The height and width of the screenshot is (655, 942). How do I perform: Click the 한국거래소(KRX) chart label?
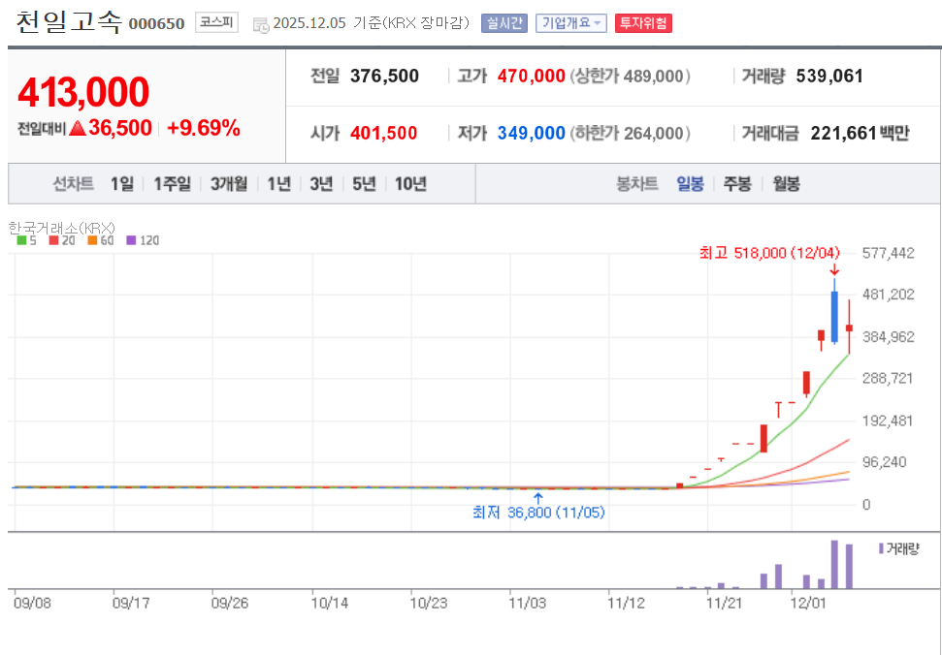[x=62, y=228]
